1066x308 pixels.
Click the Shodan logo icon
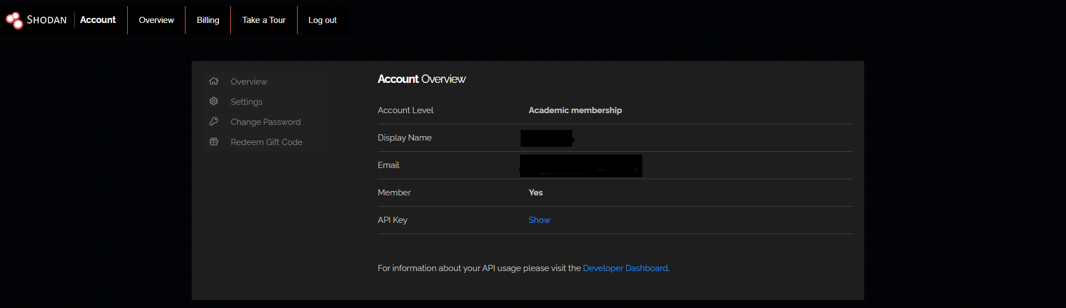point(15,20)
